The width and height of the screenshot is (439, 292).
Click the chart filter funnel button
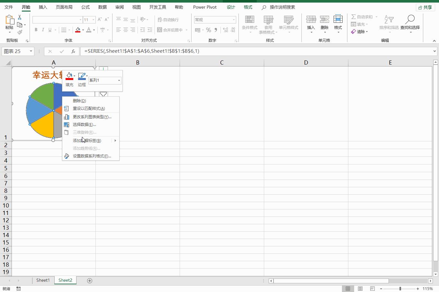[x=103, y=94]
